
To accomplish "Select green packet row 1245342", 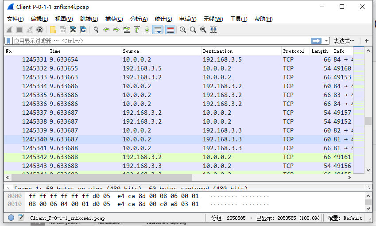I will coord(178,157).
